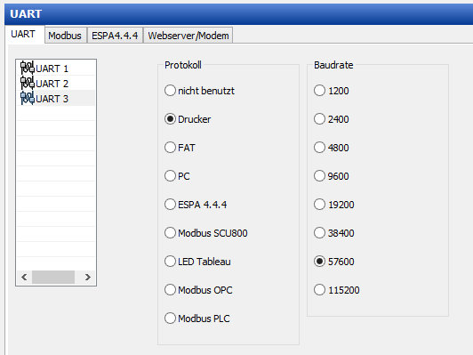Click the UART 3 port icon
Viewport: 473px width, 355px height.
pyautogui.click(x=28, y=99)
